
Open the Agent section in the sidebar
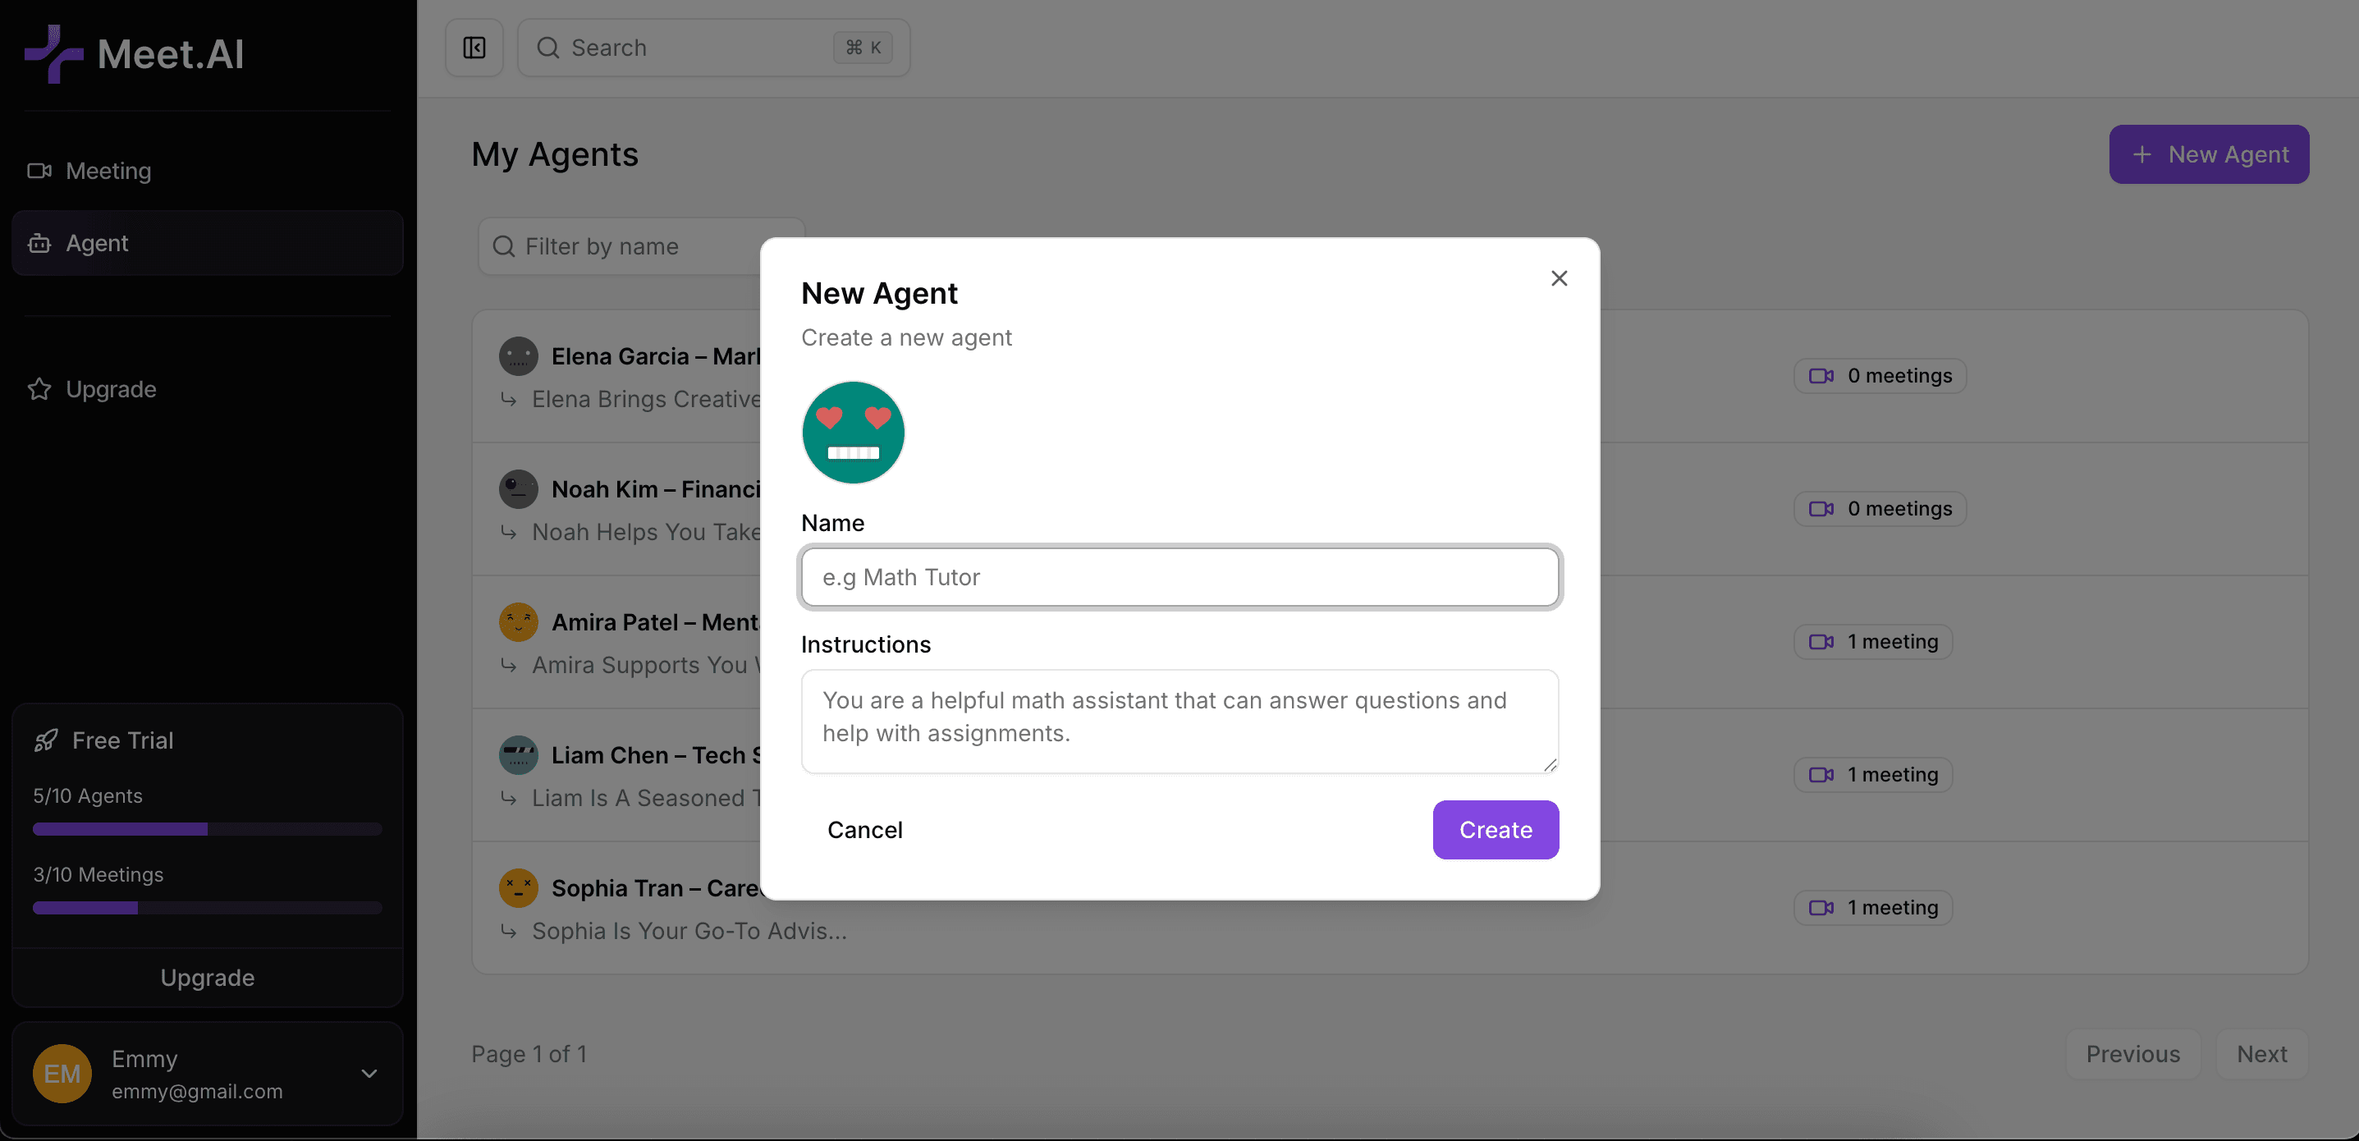(x=96, y=243)
